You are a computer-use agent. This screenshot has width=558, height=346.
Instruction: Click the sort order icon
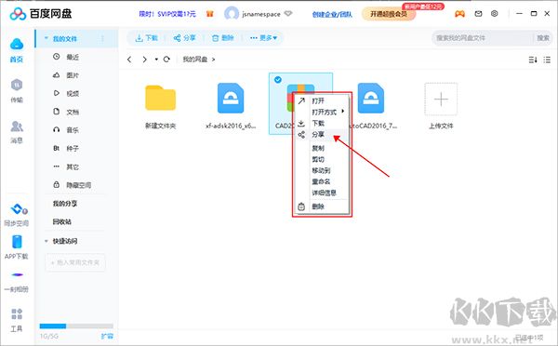[533, 60]
